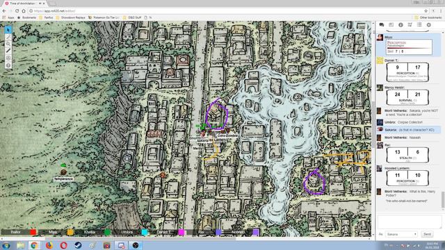Click Daniel T.'s yellow avatar in chat
445x250 pixels.
[380, 60]
